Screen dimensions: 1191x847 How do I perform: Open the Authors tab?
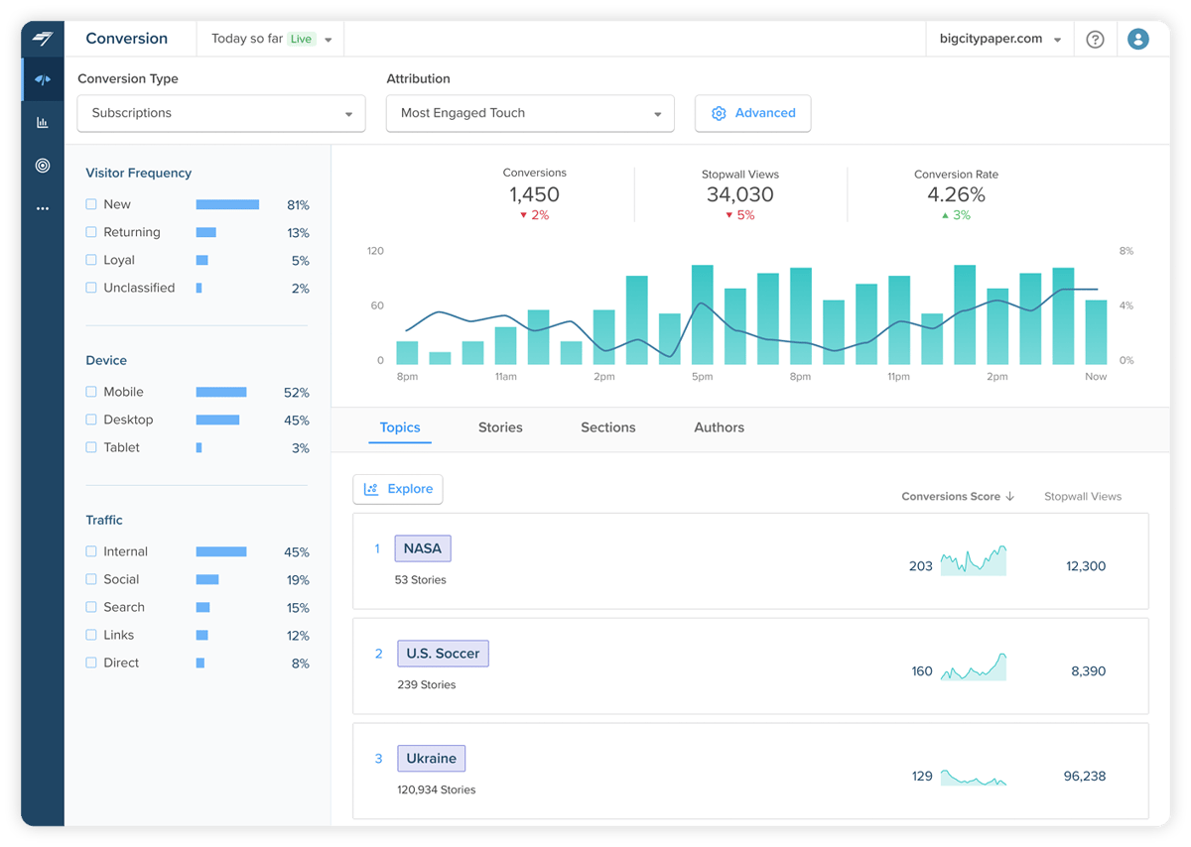tap(719, 427)
